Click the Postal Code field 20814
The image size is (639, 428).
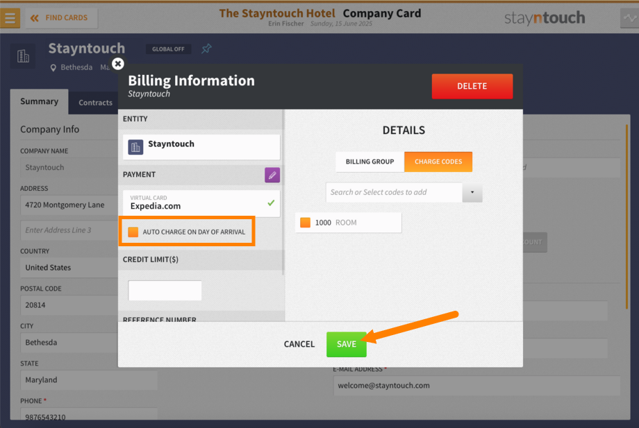coord(69,305)
